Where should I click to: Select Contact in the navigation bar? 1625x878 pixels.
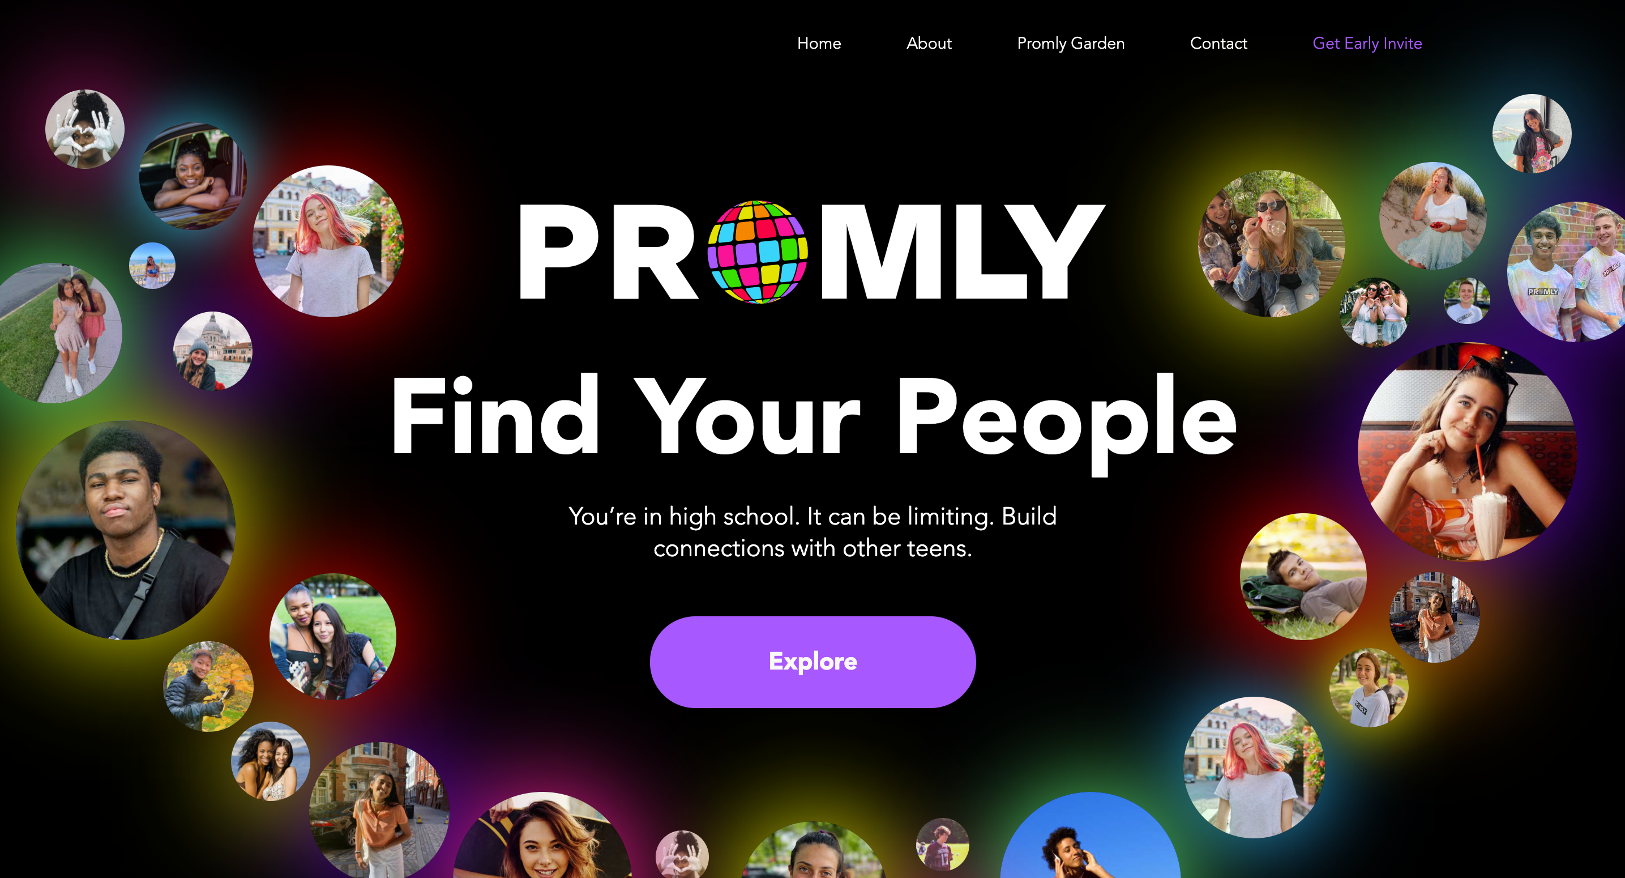(x=1218, y=43)
